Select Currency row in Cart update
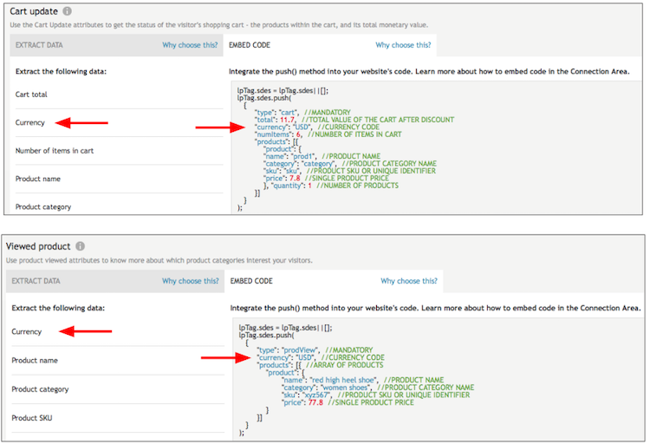 (x=119, y=123)
